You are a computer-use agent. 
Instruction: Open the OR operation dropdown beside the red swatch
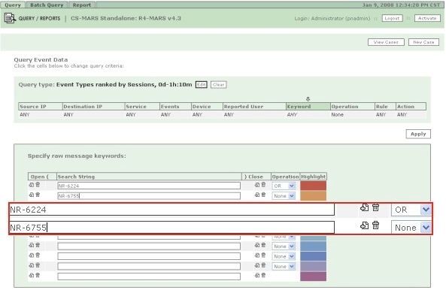pos(284,186)
